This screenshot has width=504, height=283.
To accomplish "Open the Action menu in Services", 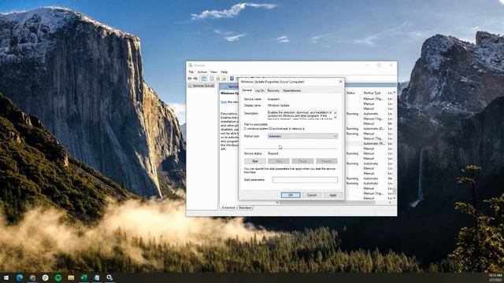I will pos(202,72).
